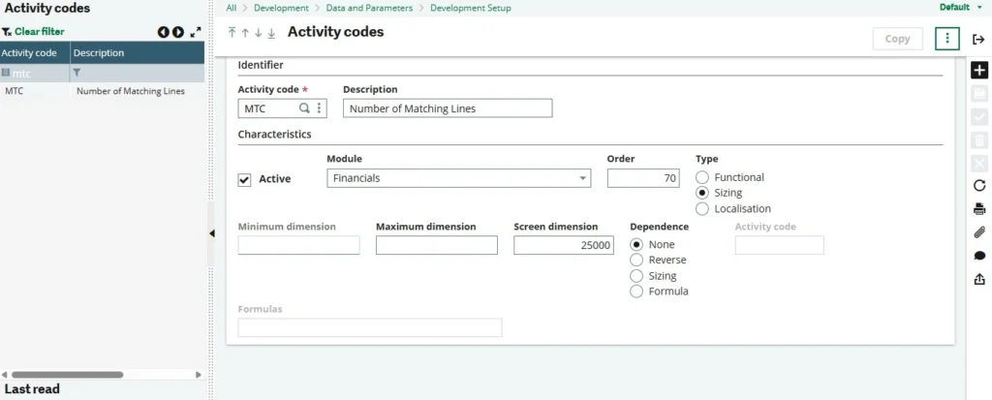Open the Development breadcrumb
The height and width of the screenshot is (400, 992).
click(x=281, y=8)
